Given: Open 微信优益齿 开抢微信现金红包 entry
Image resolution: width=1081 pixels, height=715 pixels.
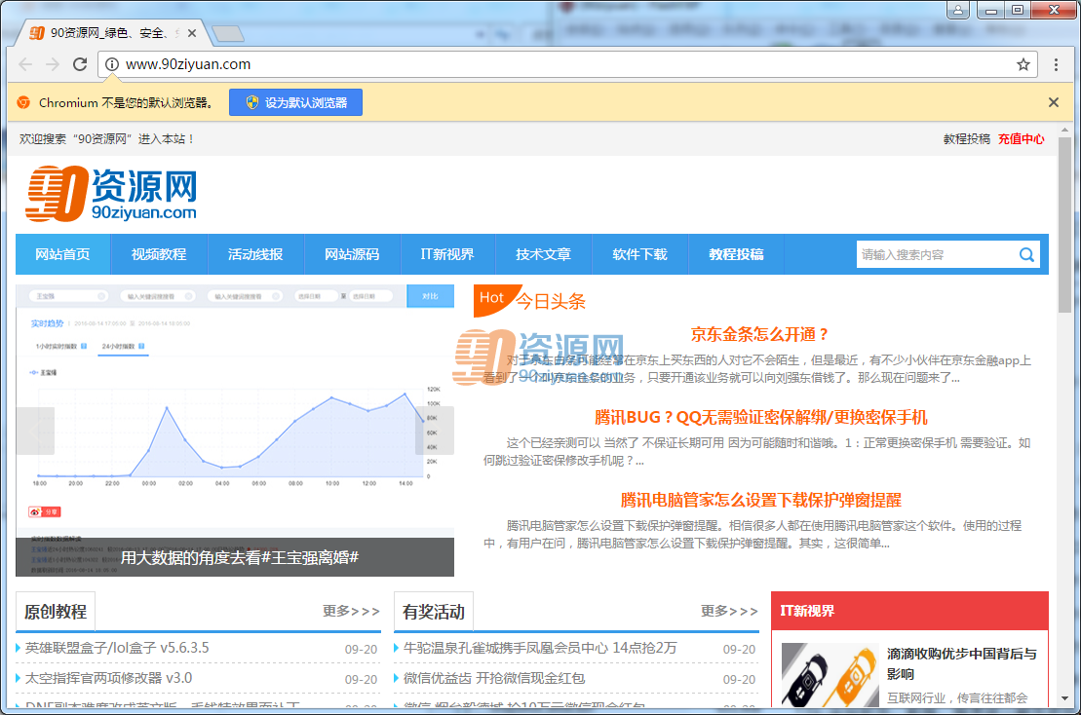Looking at the screenshot, I should [x=493, y=679].
